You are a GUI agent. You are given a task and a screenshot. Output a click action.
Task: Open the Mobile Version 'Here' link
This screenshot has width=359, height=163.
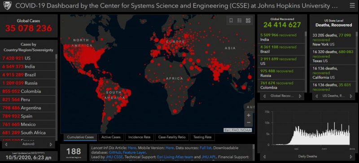pos(170,148)
